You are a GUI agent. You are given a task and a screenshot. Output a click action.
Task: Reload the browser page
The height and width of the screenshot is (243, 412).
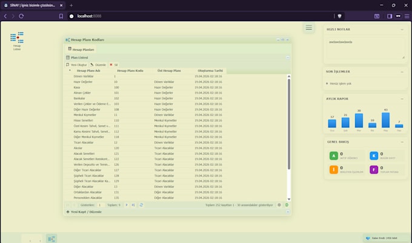pos(21,16)
